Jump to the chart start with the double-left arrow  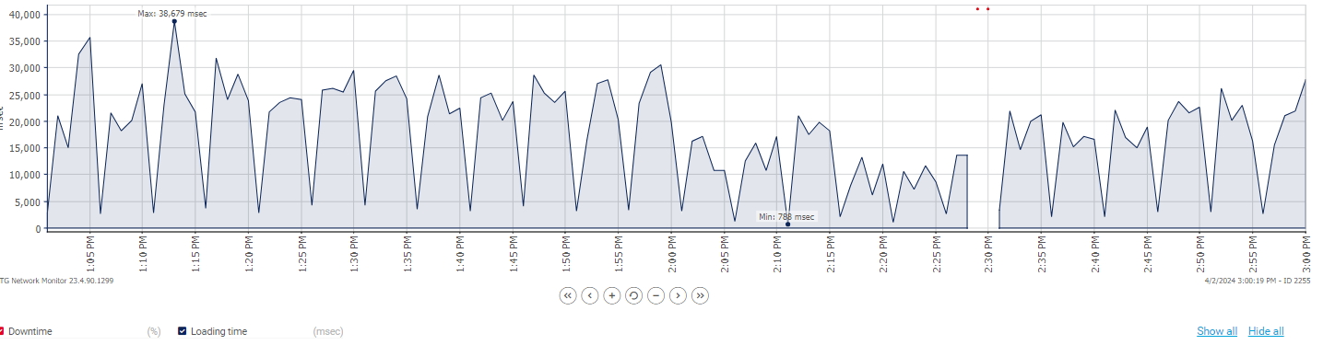[567, 295]
